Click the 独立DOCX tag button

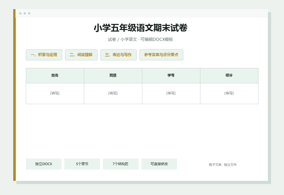coord(44,164)
